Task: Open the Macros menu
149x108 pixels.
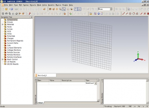Action: [x=58, y=5]
